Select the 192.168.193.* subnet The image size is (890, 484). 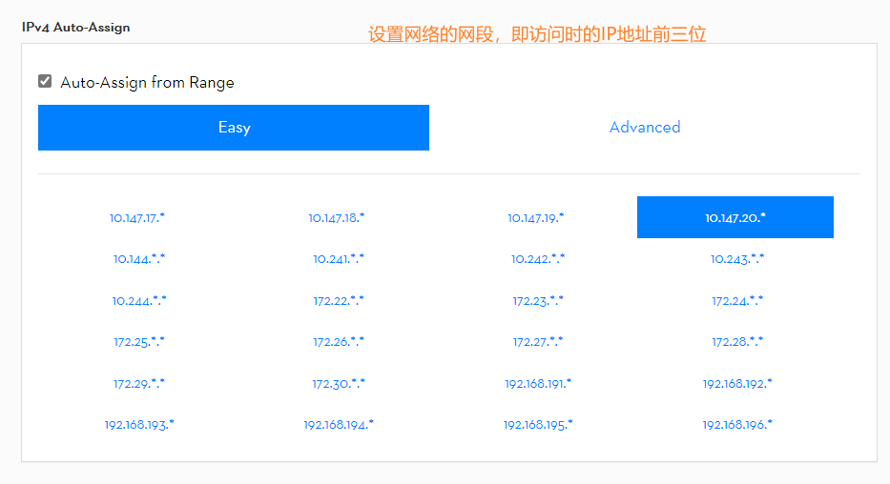pyautogui.click(x=139, y=424)
